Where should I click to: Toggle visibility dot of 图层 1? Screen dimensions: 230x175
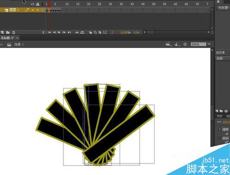coord(33,10)
